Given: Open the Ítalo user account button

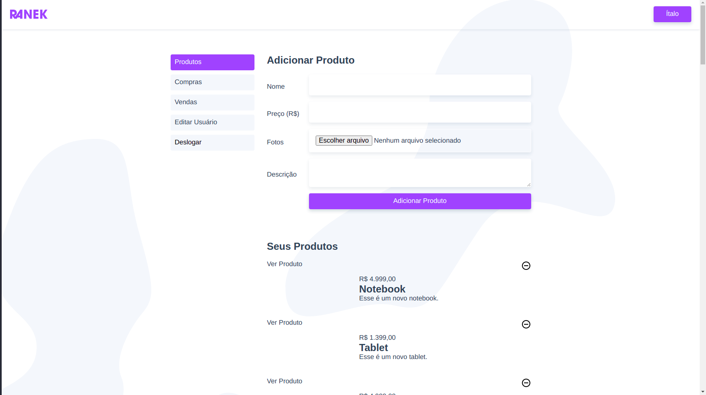Looking at the screenshot, I should pyautogui.click(x=672, y=14).
